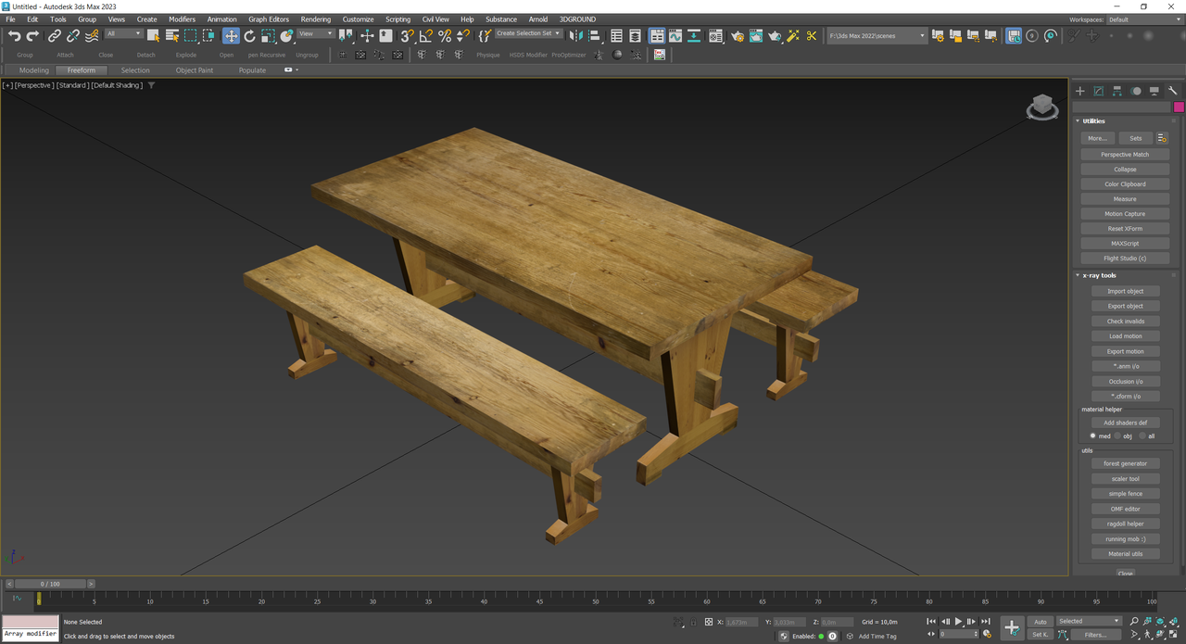Click the pink object color swatch

pyautogui.click(x=1179, y=107)
